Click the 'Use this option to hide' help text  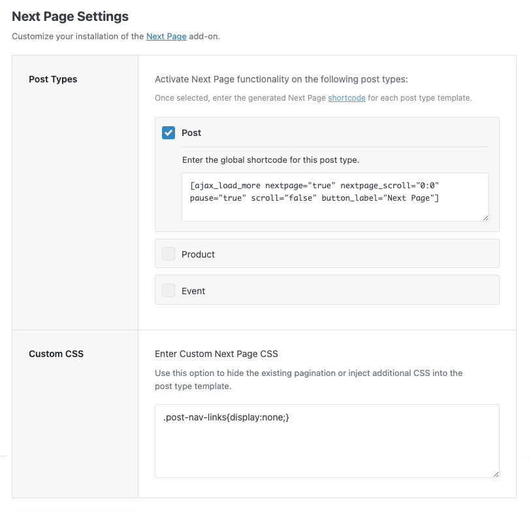[x=309, y=380]
